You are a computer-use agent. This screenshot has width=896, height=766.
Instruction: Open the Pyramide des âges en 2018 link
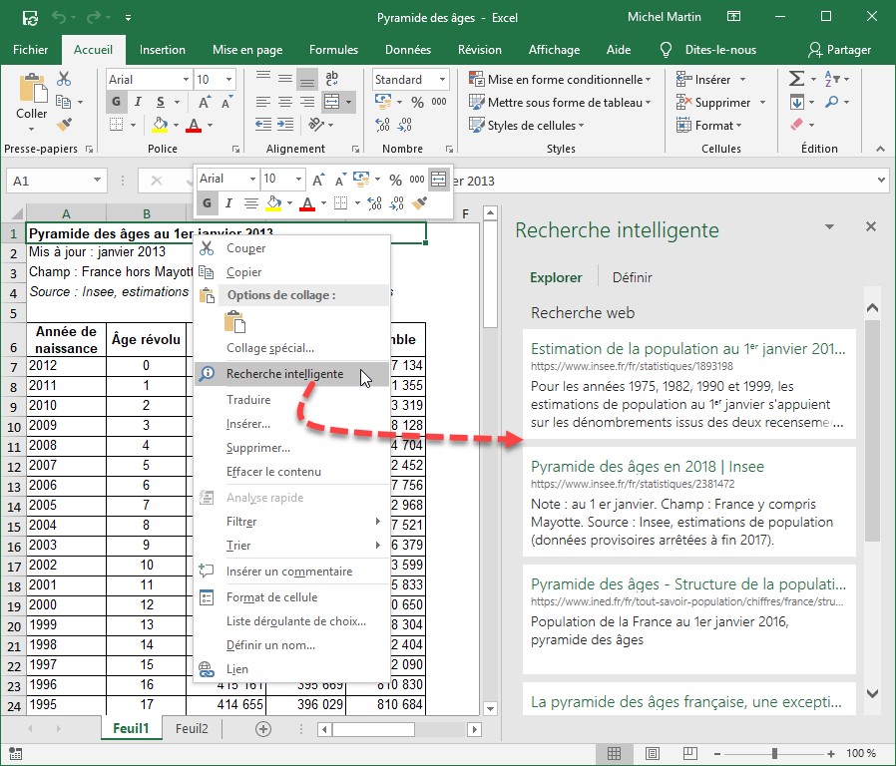[648, 466]
